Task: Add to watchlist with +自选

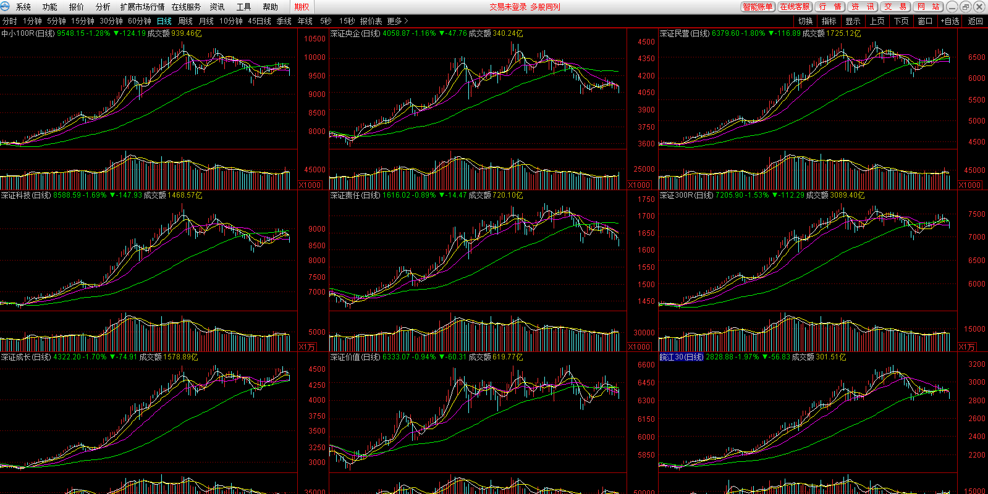Action: 950,21
